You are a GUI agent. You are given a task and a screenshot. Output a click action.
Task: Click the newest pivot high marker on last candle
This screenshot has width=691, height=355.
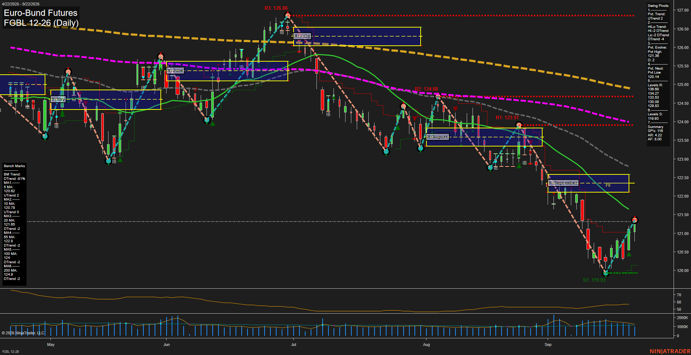[635, 220]
